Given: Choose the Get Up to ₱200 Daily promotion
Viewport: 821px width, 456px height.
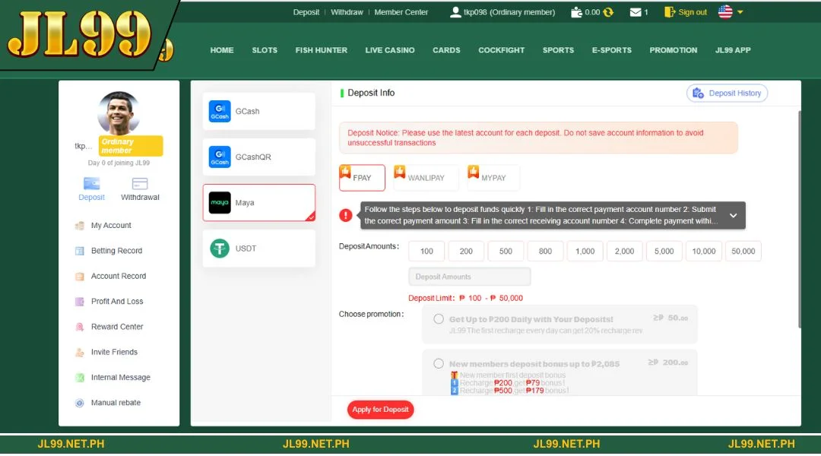Looking at the screenshot, I should 439,320.
